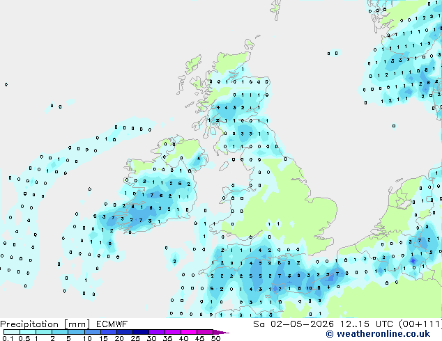
Task: Select the 35–40 mm violet legend swatch
Action: click(172, 332)
